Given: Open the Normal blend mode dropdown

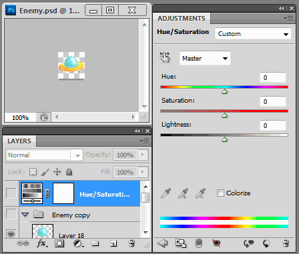Looking at the screenshot, I should (x=44, y=155).
